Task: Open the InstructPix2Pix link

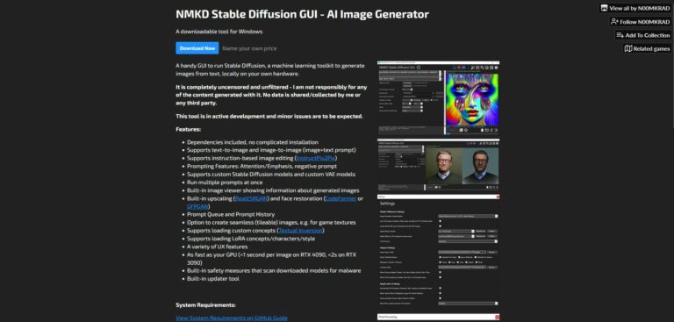Action: tap(316, 158)
